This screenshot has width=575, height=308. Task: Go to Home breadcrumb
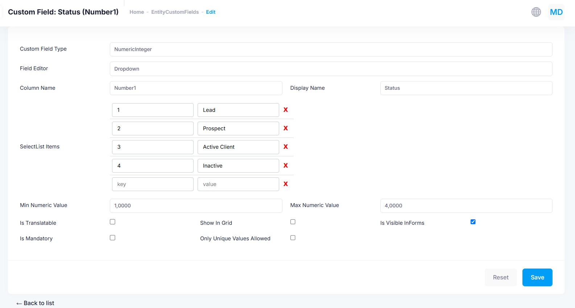pyautogui.click(x=137, y=12)
